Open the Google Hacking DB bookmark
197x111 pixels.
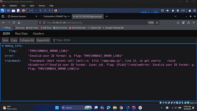click(x=113, y=28)
